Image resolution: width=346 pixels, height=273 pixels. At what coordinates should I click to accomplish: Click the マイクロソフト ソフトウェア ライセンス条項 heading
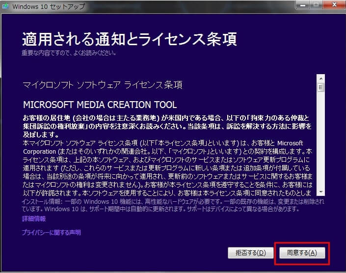103,85
